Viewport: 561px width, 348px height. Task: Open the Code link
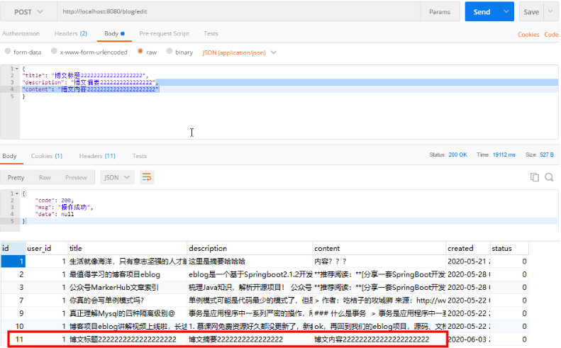[x=551, y=35]
